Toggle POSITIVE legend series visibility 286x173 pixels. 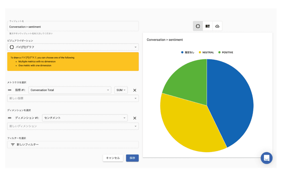click(226, 53)
